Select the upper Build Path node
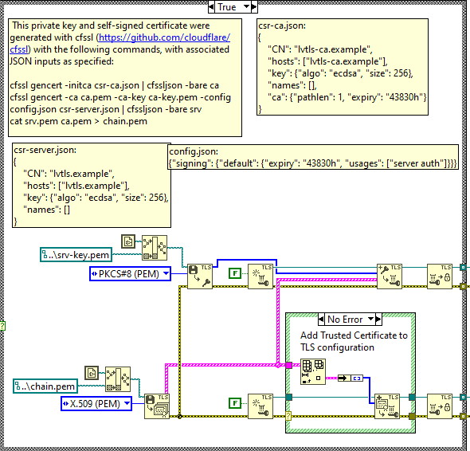 155,248
